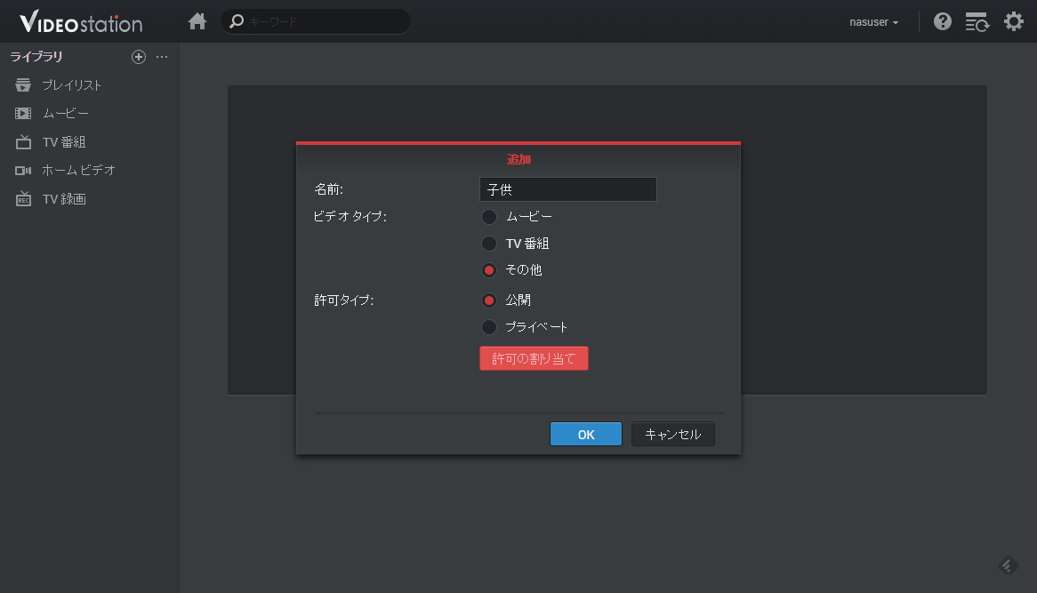Click the TV 番組 television icon
This screenshot has width=1037, height=593.
[x=23, y=142]
